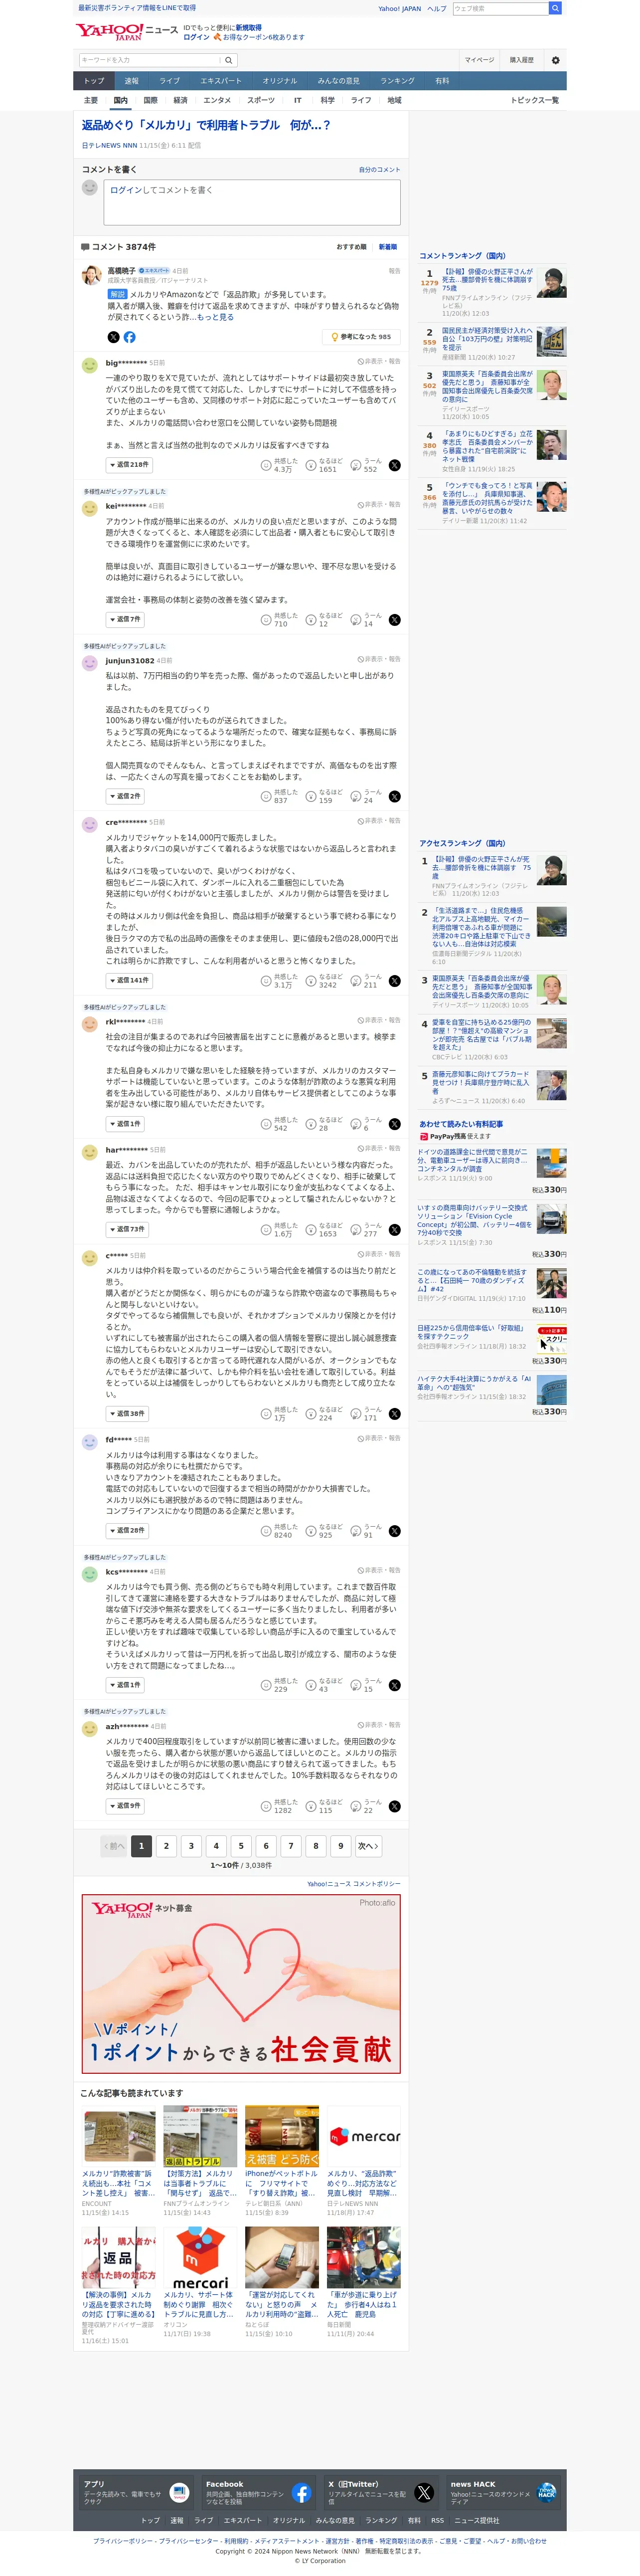Expand 返信218件 replies
Image resolution: width=640 pixels, height=2576 pixels.
click(129, 465)
